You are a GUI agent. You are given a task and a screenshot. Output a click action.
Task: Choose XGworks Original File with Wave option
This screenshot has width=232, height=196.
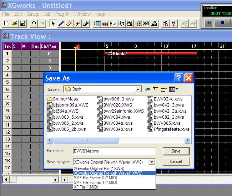(114, 173)
